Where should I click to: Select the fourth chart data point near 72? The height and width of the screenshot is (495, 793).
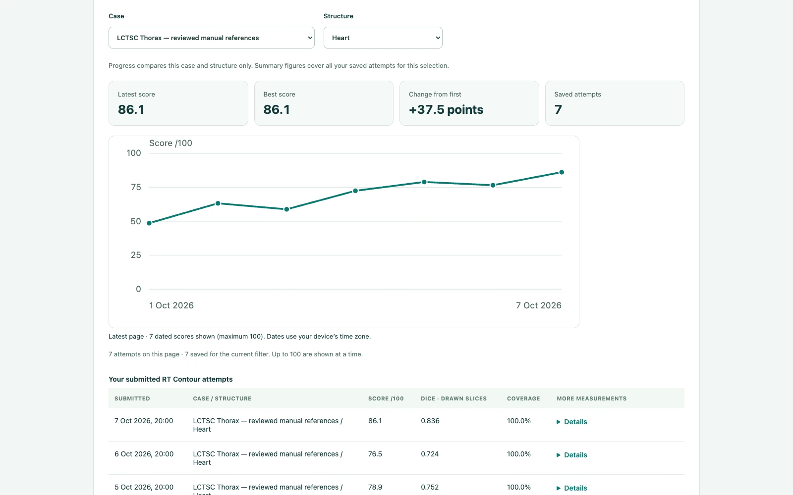tap(355, 191)
